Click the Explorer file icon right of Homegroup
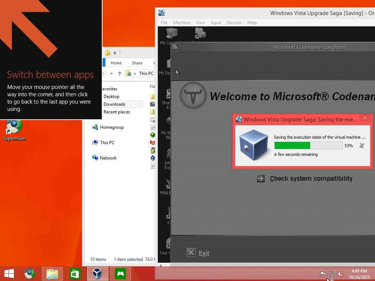375x281 pixels. [x=153, y=127]
